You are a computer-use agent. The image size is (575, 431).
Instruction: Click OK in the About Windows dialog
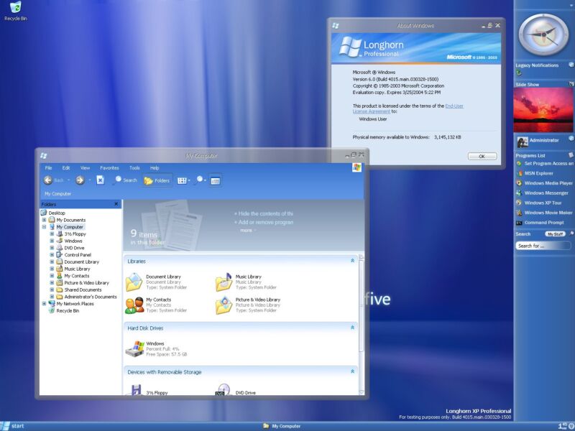click(x=481, y=155)
